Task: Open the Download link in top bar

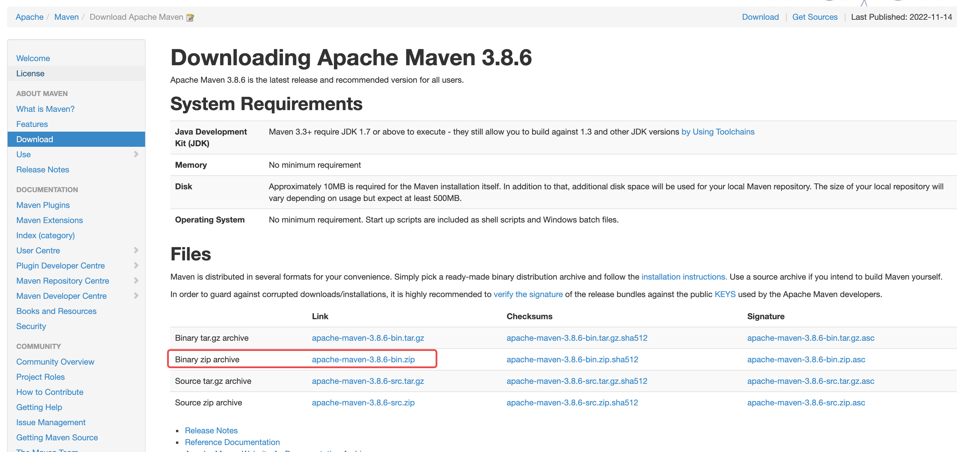Action: [760, 17]
